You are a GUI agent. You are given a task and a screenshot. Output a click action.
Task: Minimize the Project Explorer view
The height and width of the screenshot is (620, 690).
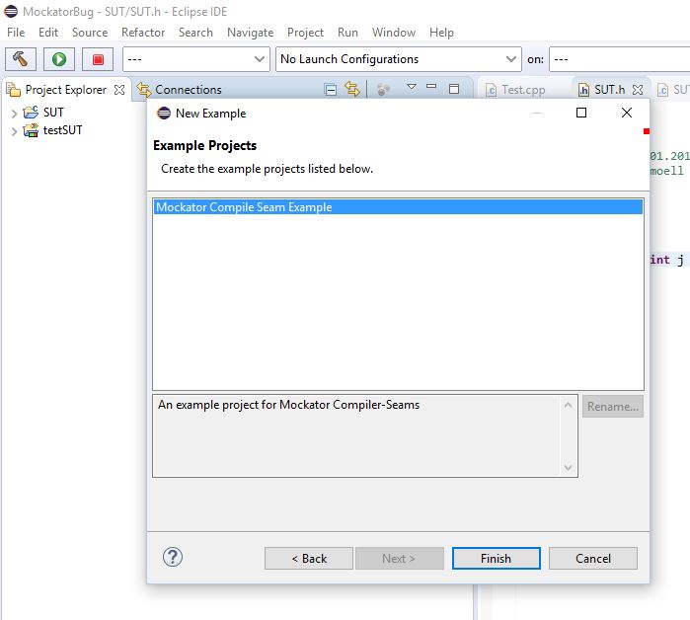click(431, 86)
